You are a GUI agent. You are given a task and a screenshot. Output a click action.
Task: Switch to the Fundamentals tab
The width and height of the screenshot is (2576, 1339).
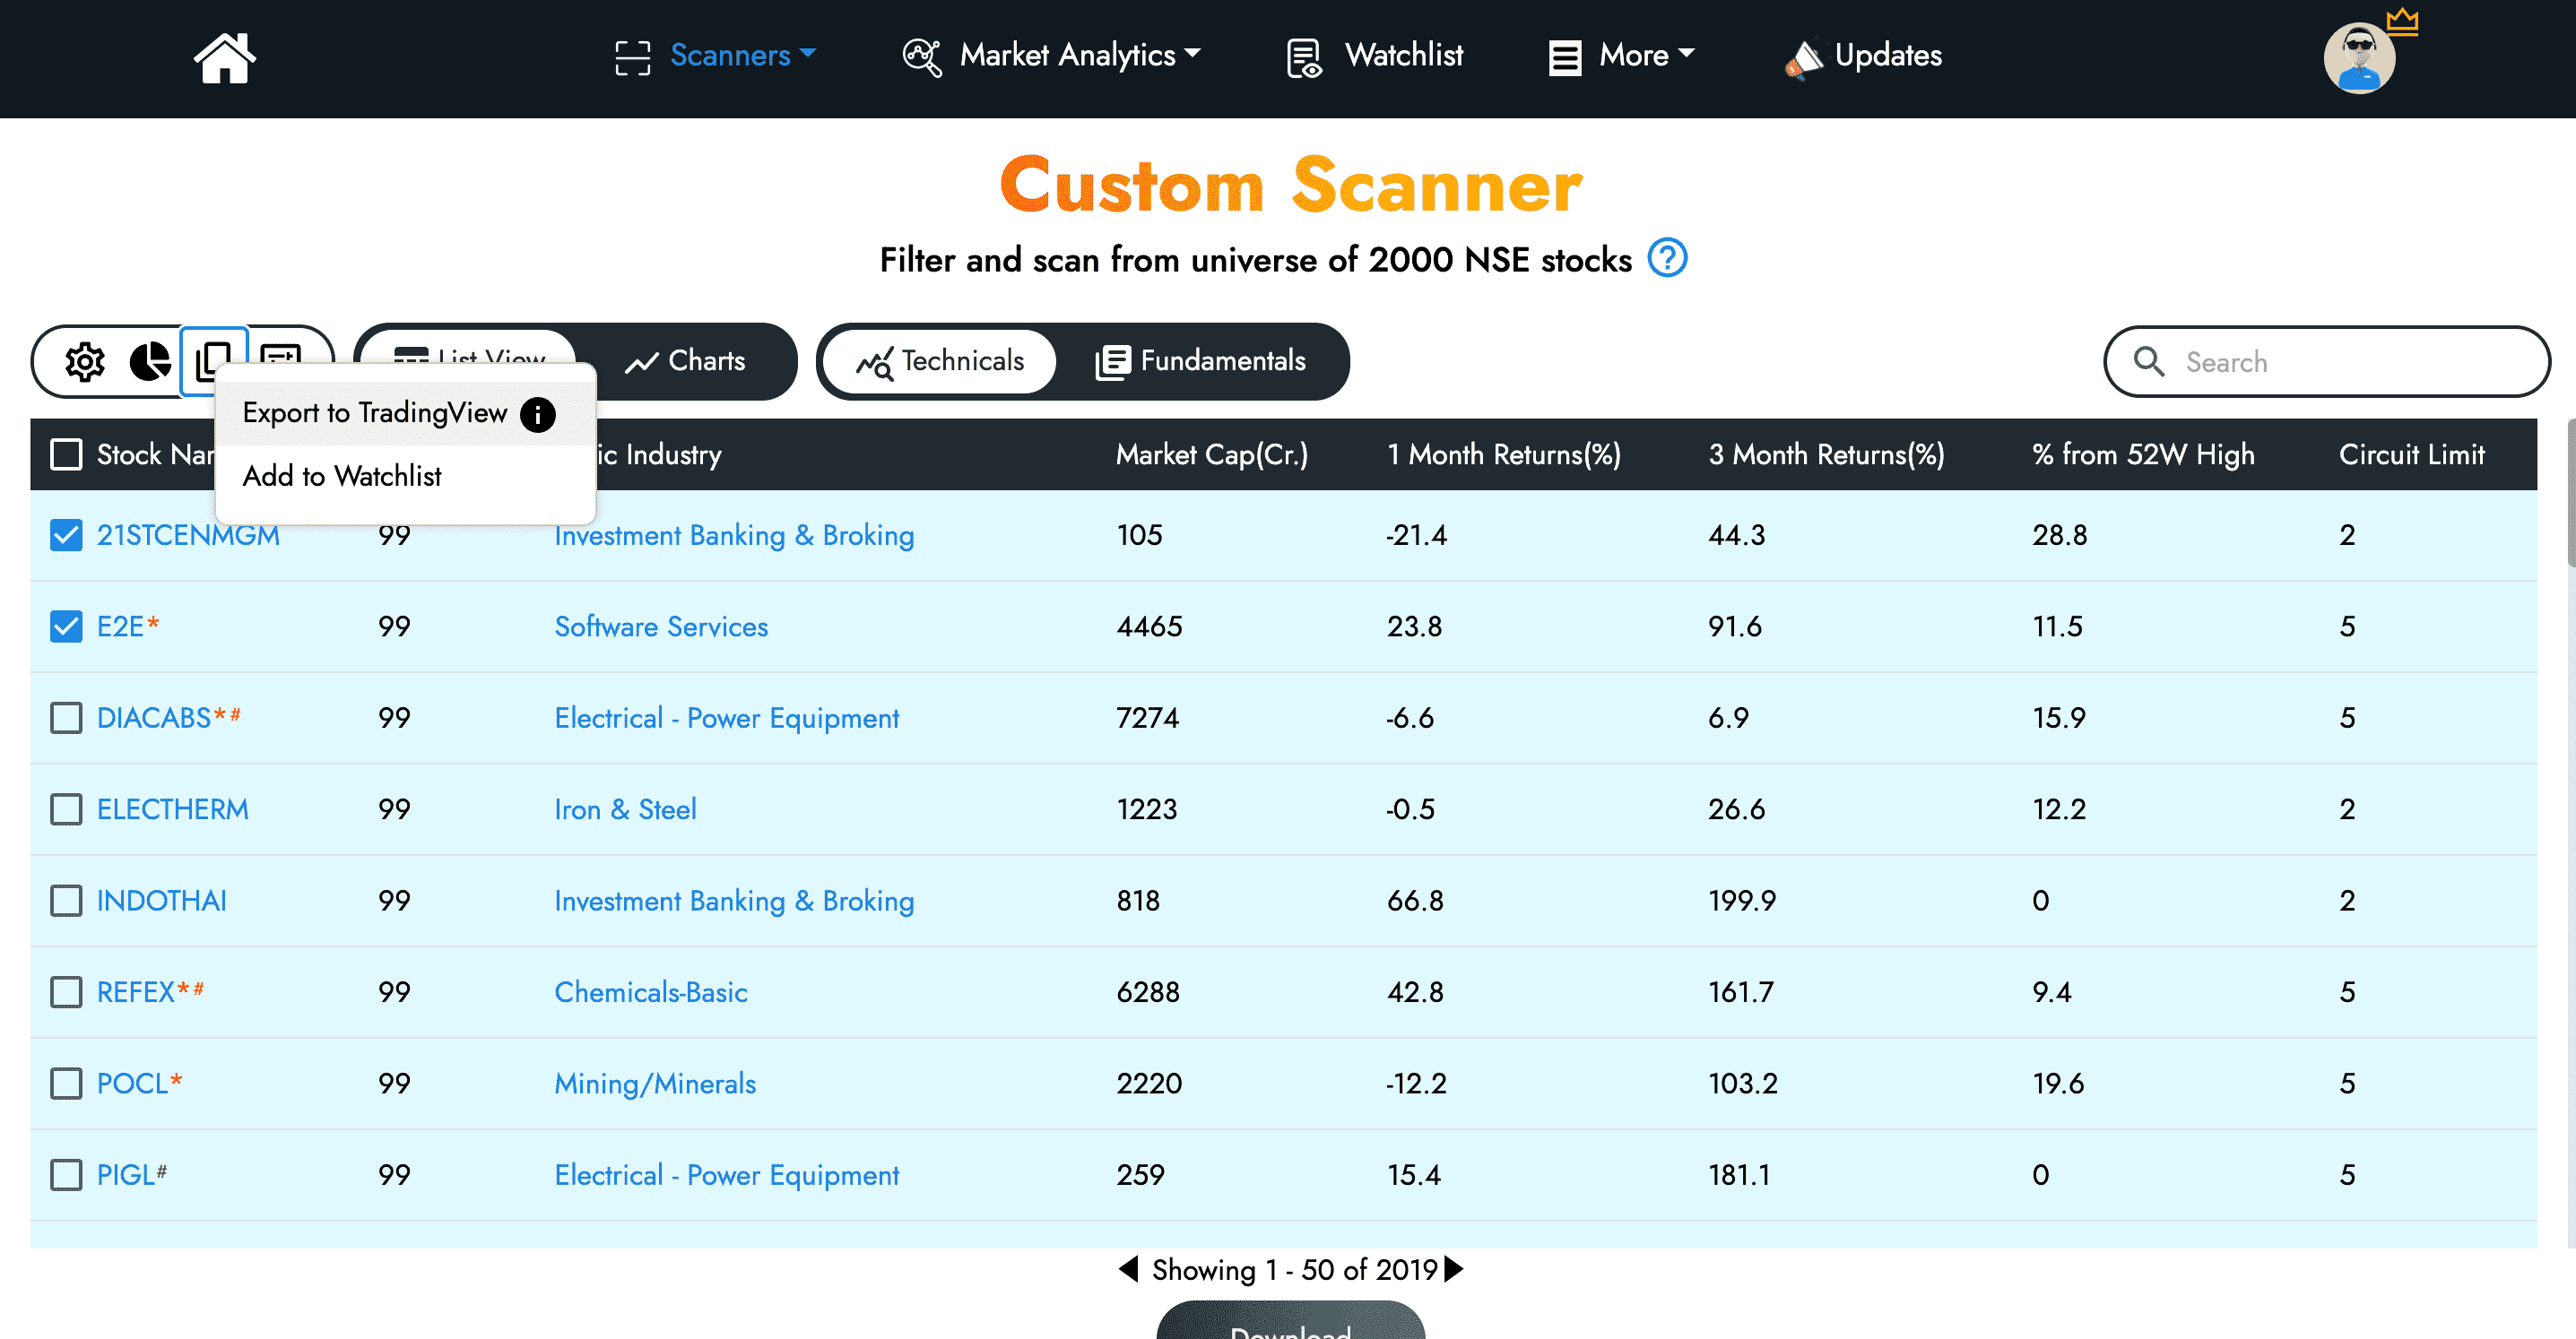(1201, 360)
